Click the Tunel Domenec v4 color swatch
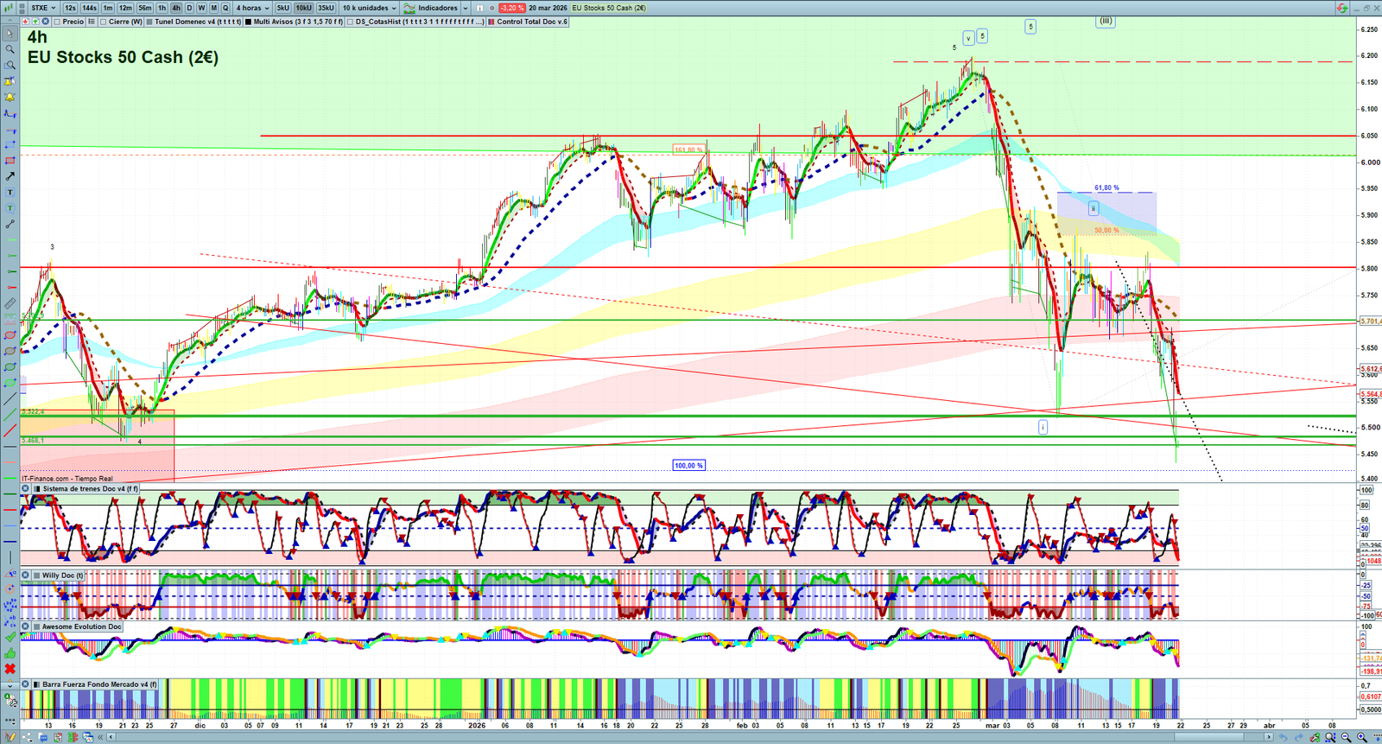1382x744 pixels. click(150, 22)
